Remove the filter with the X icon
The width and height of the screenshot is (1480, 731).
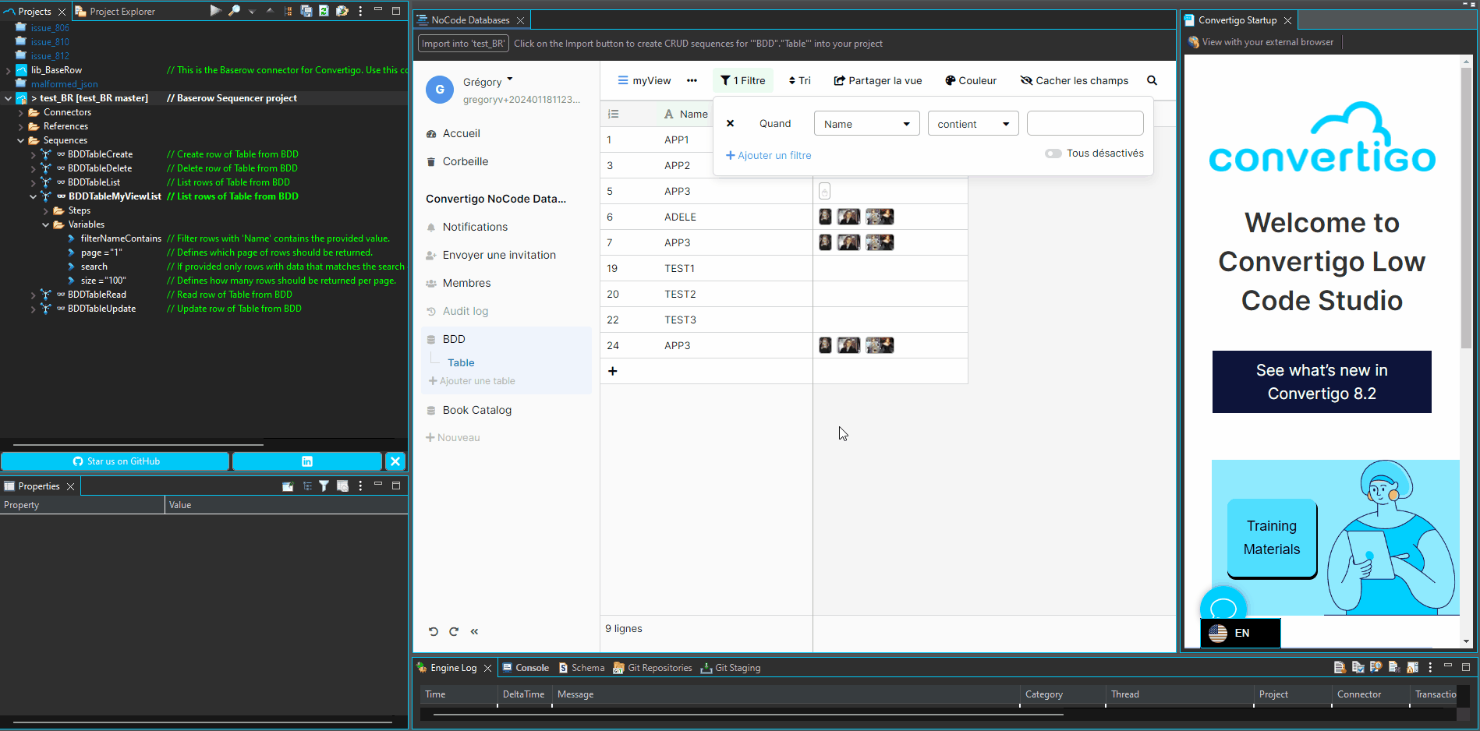[730, 123]
